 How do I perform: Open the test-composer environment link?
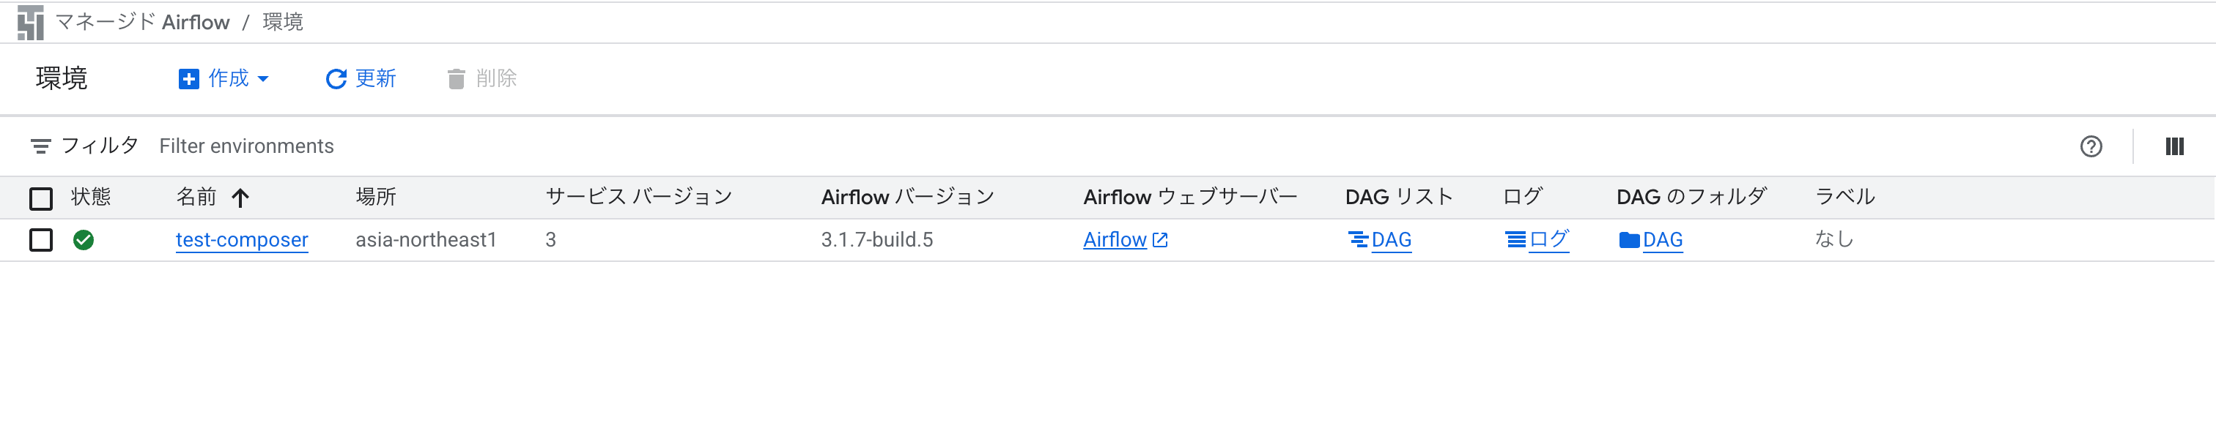[x=241, y=240]
